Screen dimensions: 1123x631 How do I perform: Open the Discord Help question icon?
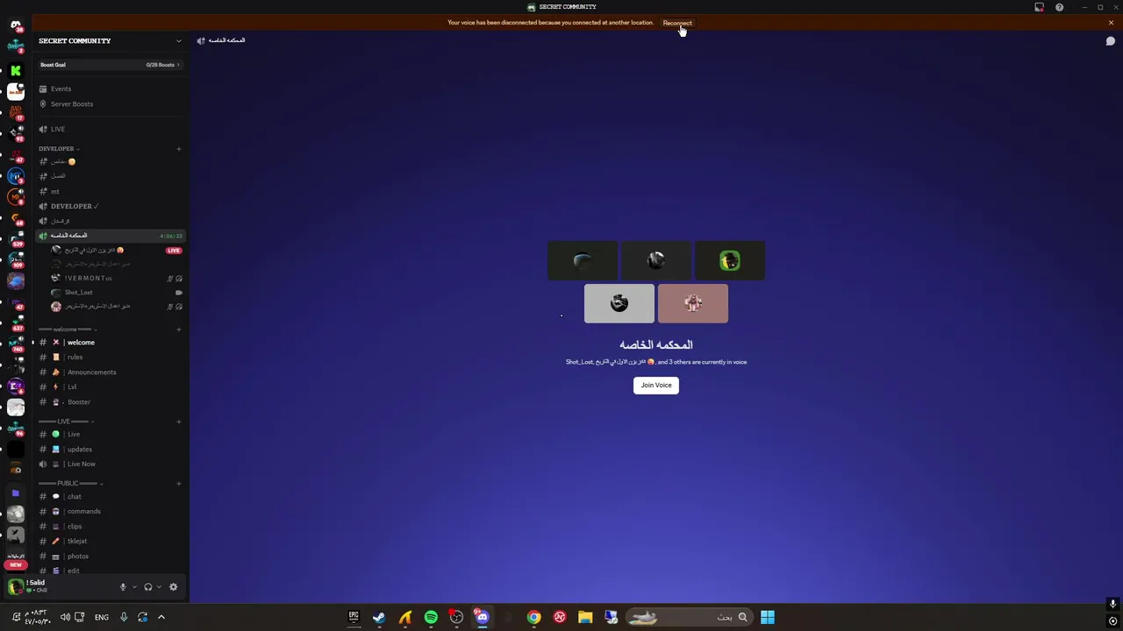click(1059, 7)
